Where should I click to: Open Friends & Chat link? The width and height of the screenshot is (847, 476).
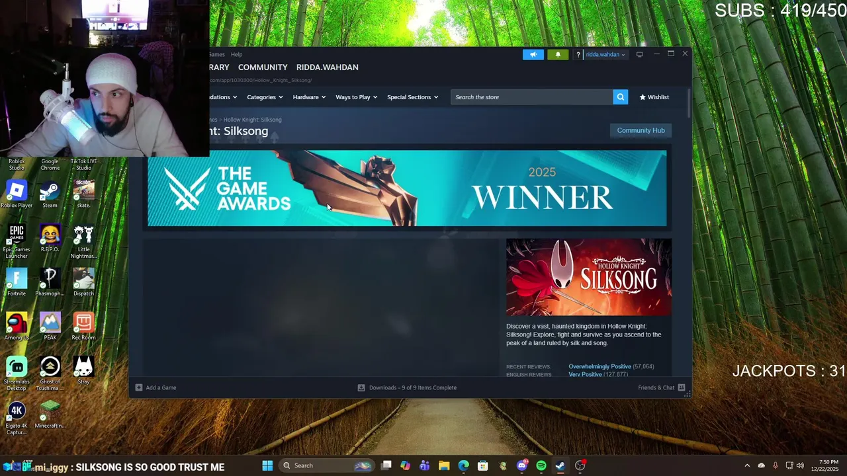tap(656, 387)
